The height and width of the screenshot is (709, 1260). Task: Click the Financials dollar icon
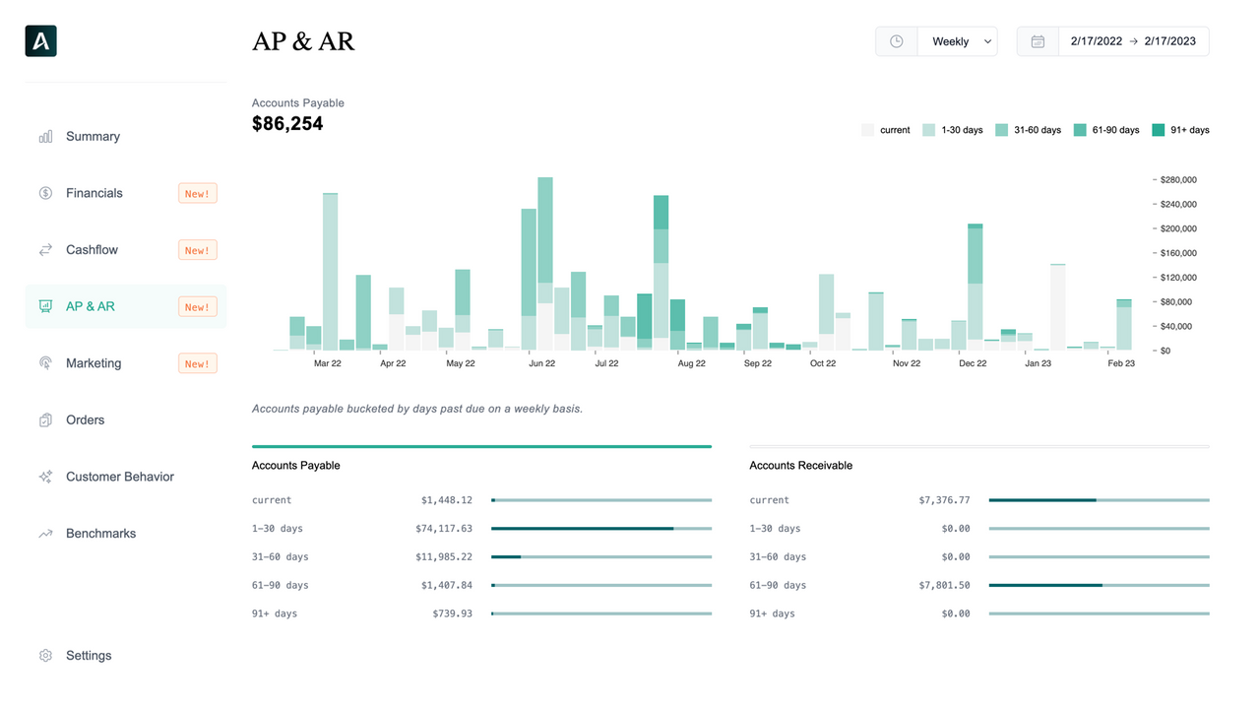[x=45, y=193]
